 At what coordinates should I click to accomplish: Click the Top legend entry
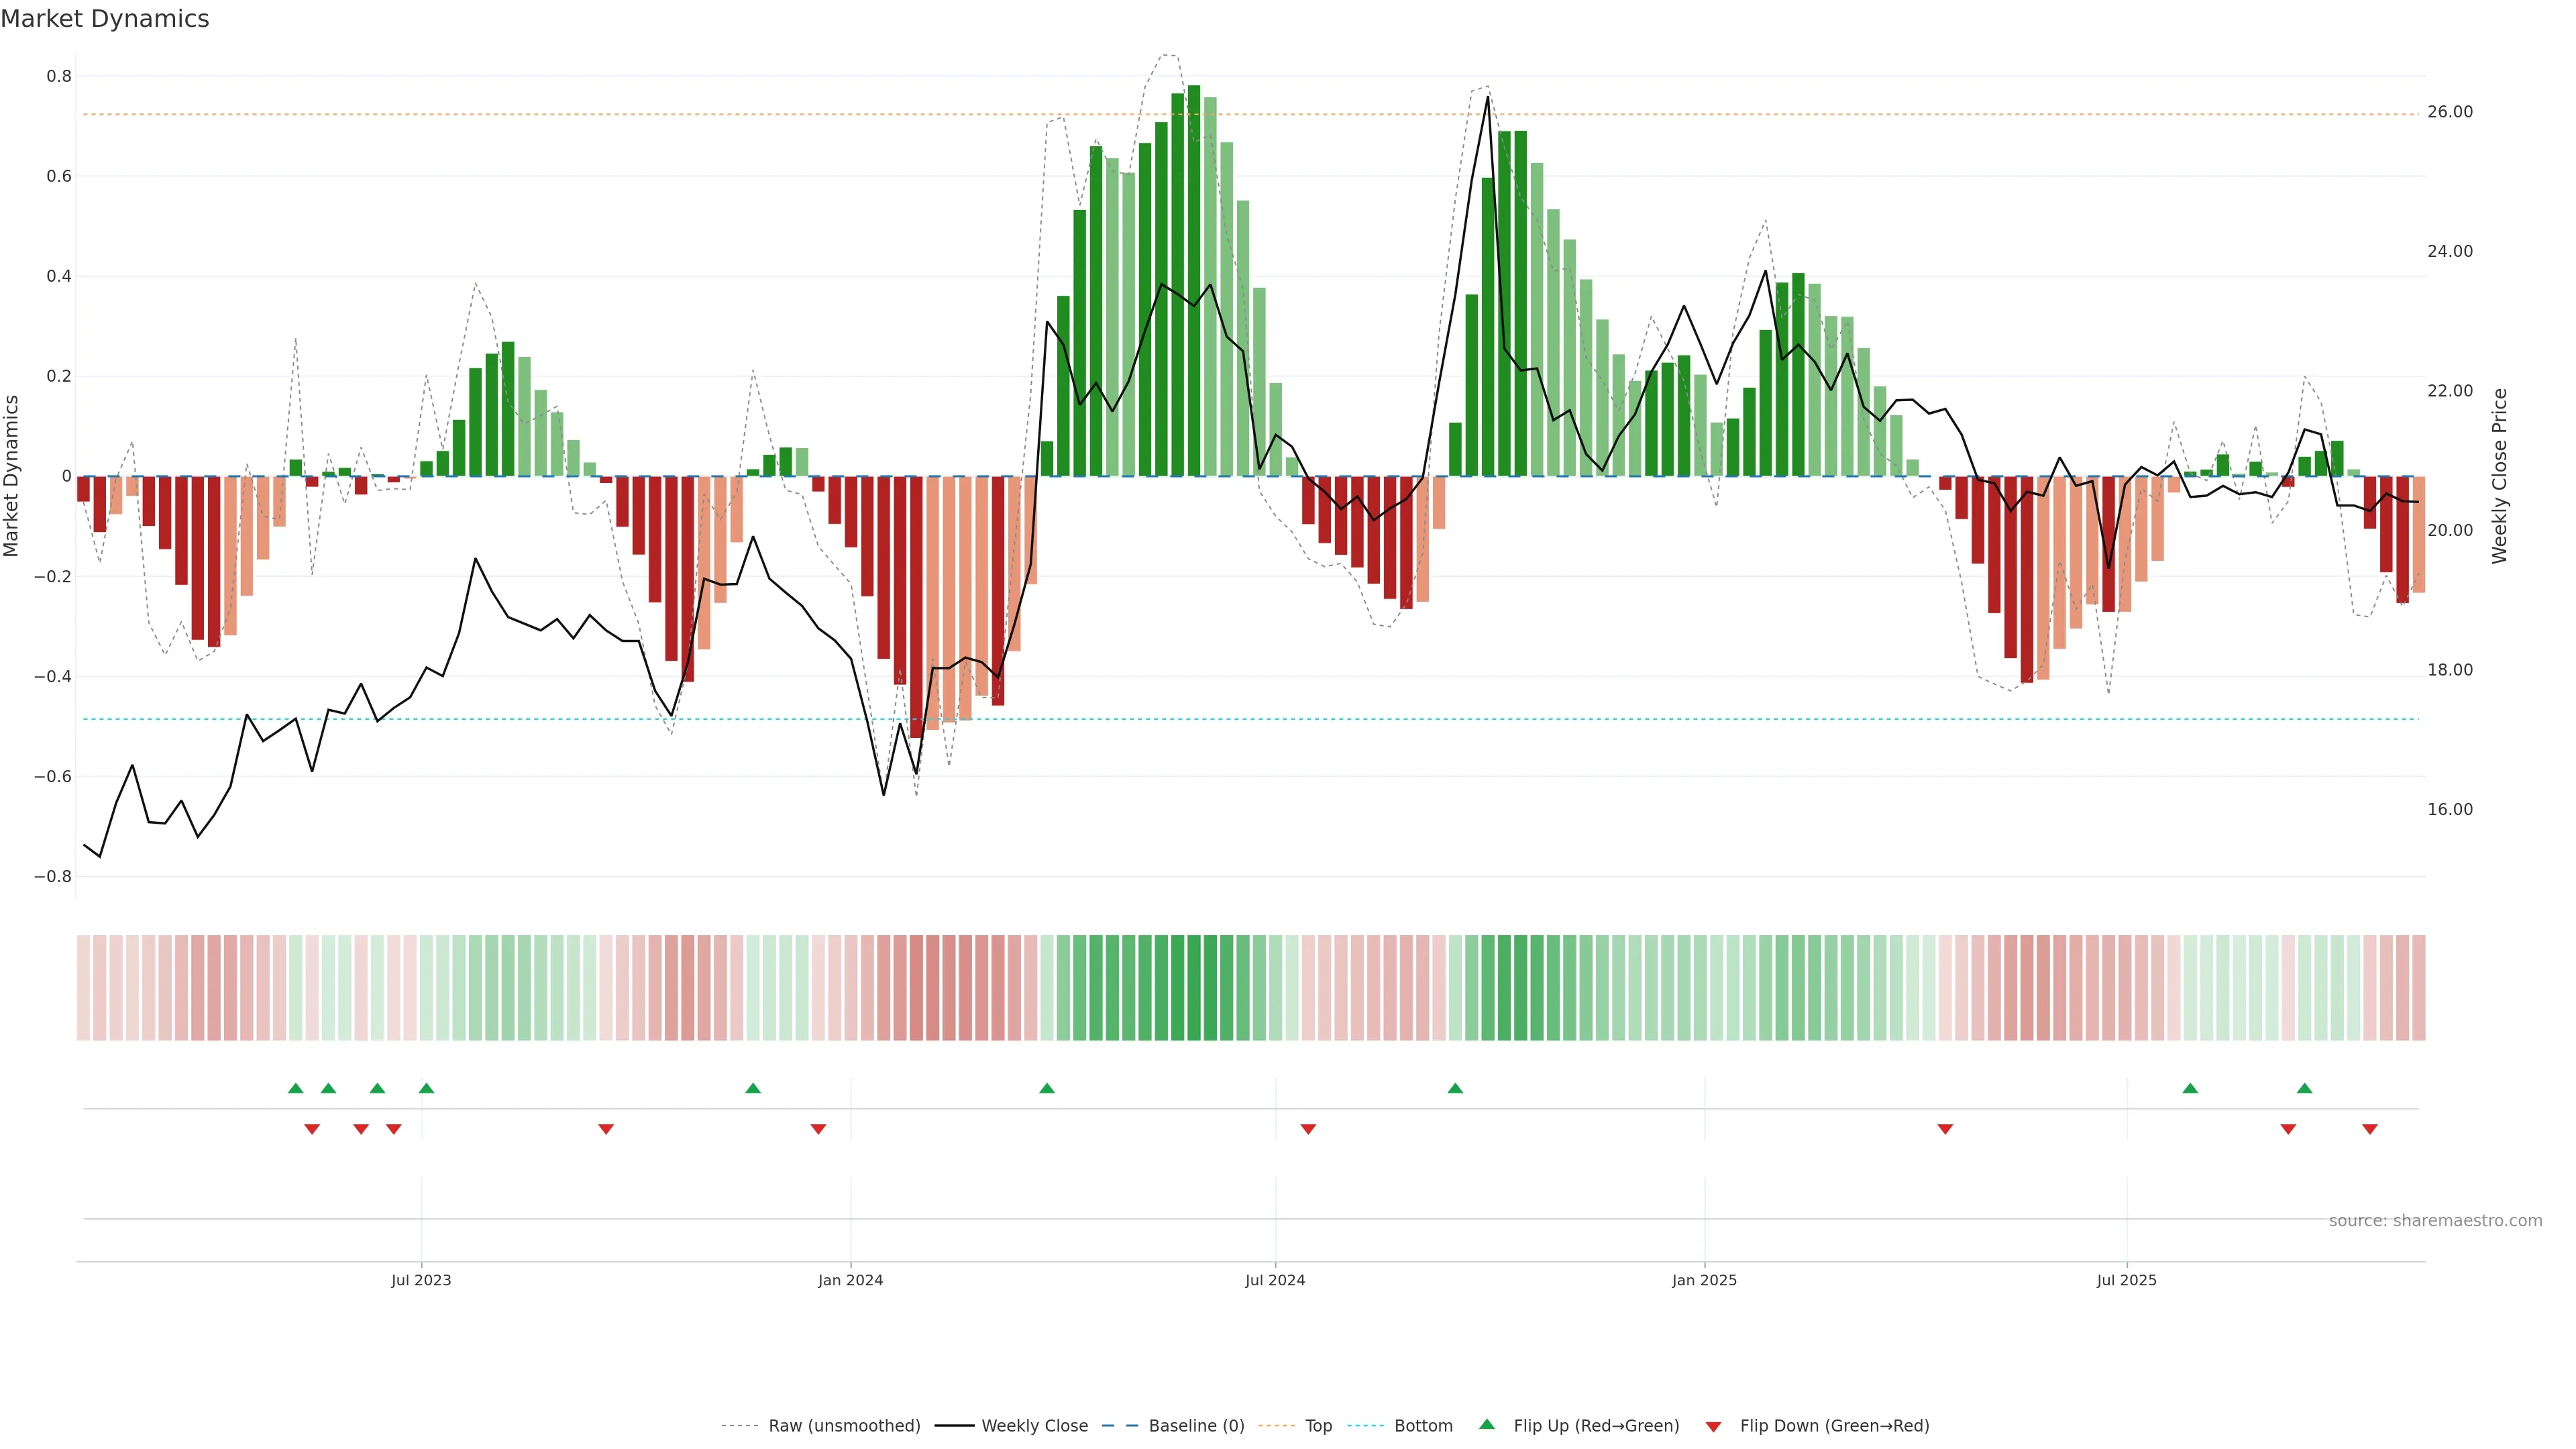click(1318, 1425)
